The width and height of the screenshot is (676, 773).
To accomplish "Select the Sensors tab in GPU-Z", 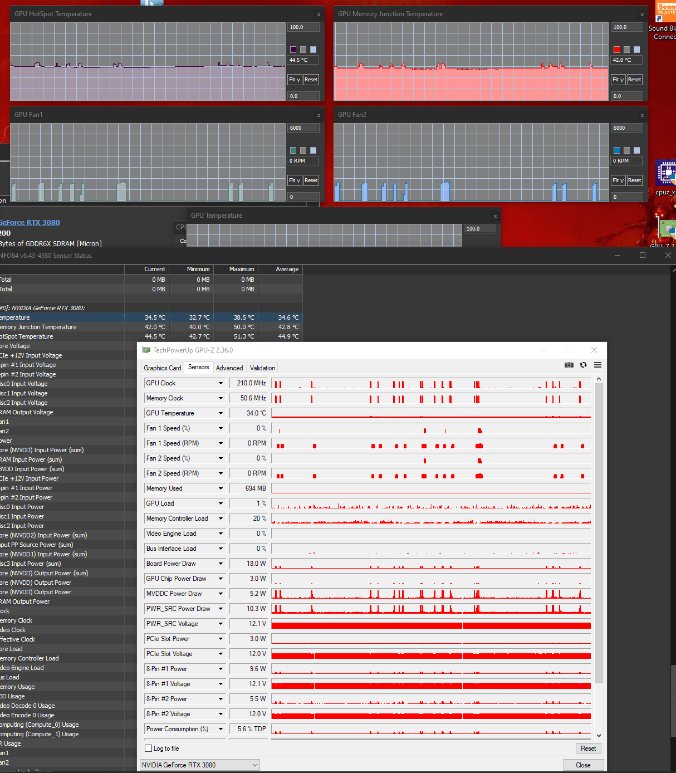I will 199,367.
